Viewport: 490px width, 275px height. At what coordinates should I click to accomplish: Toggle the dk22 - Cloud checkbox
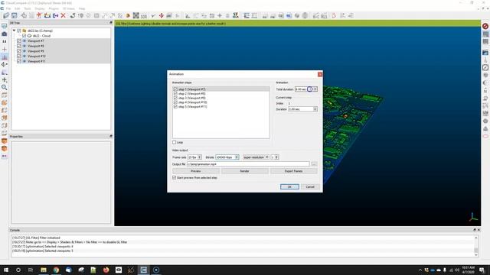click(x=24, y=36)
